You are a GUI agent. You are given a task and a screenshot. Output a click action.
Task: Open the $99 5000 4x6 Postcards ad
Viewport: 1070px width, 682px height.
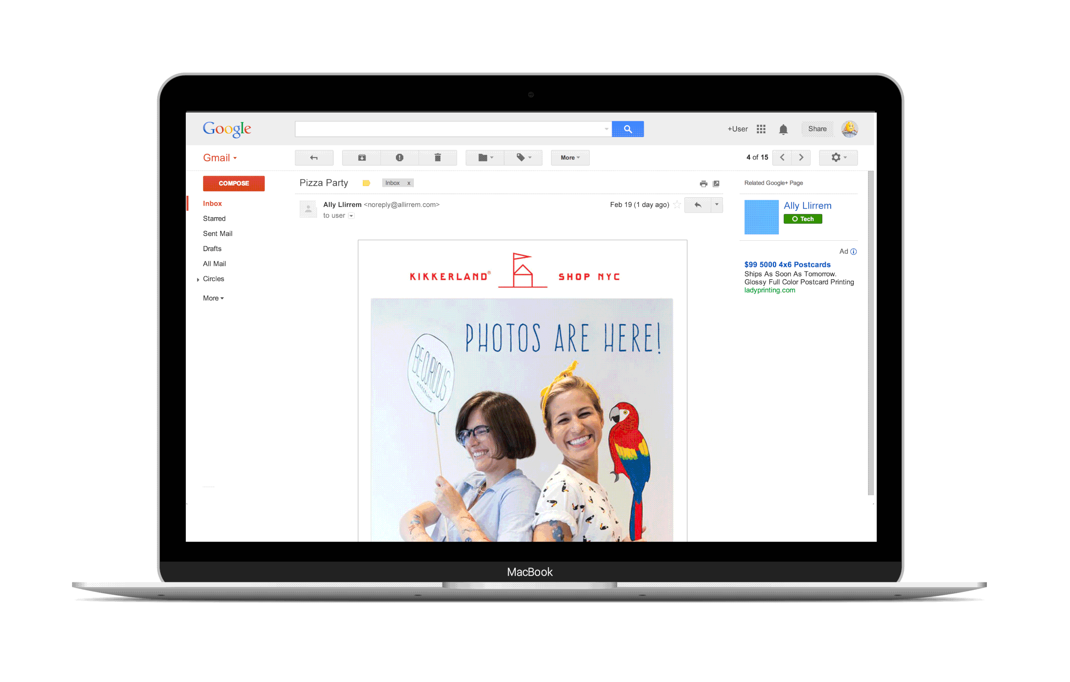[788, 265]
